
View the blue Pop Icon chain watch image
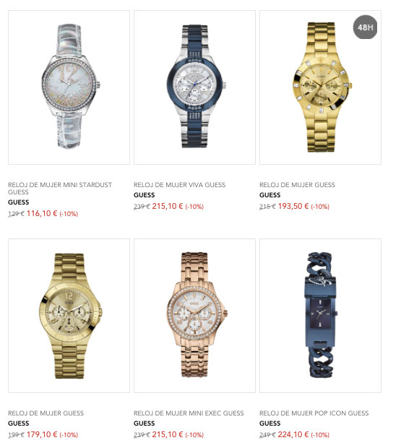320,316
